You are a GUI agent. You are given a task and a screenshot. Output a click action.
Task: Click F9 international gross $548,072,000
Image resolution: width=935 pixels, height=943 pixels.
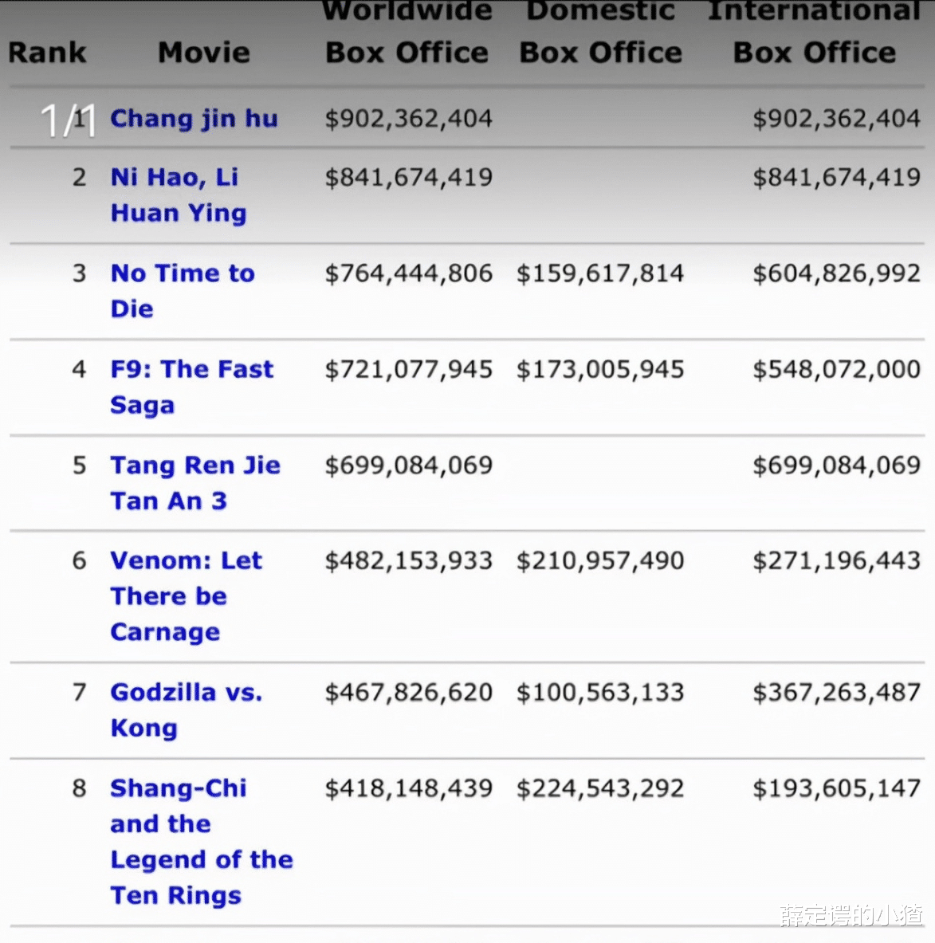coord(836,369)
